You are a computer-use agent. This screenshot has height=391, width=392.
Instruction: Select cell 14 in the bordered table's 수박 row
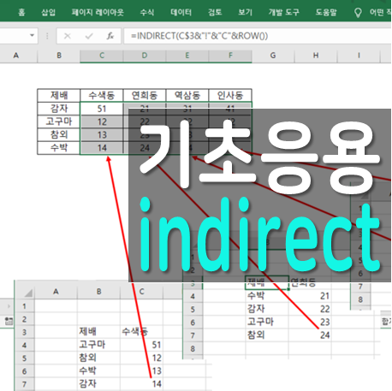pos(102,148)
